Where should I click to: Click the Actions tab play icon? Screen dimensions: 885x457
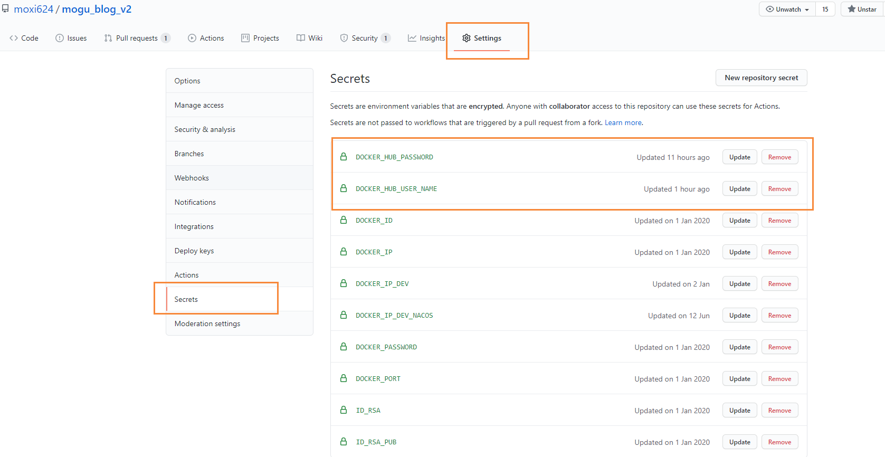(x=192, y=38)
